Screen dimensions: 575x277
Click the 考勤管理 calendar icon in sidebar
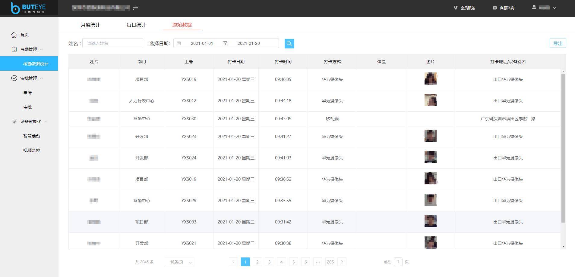tap(14, 49)
